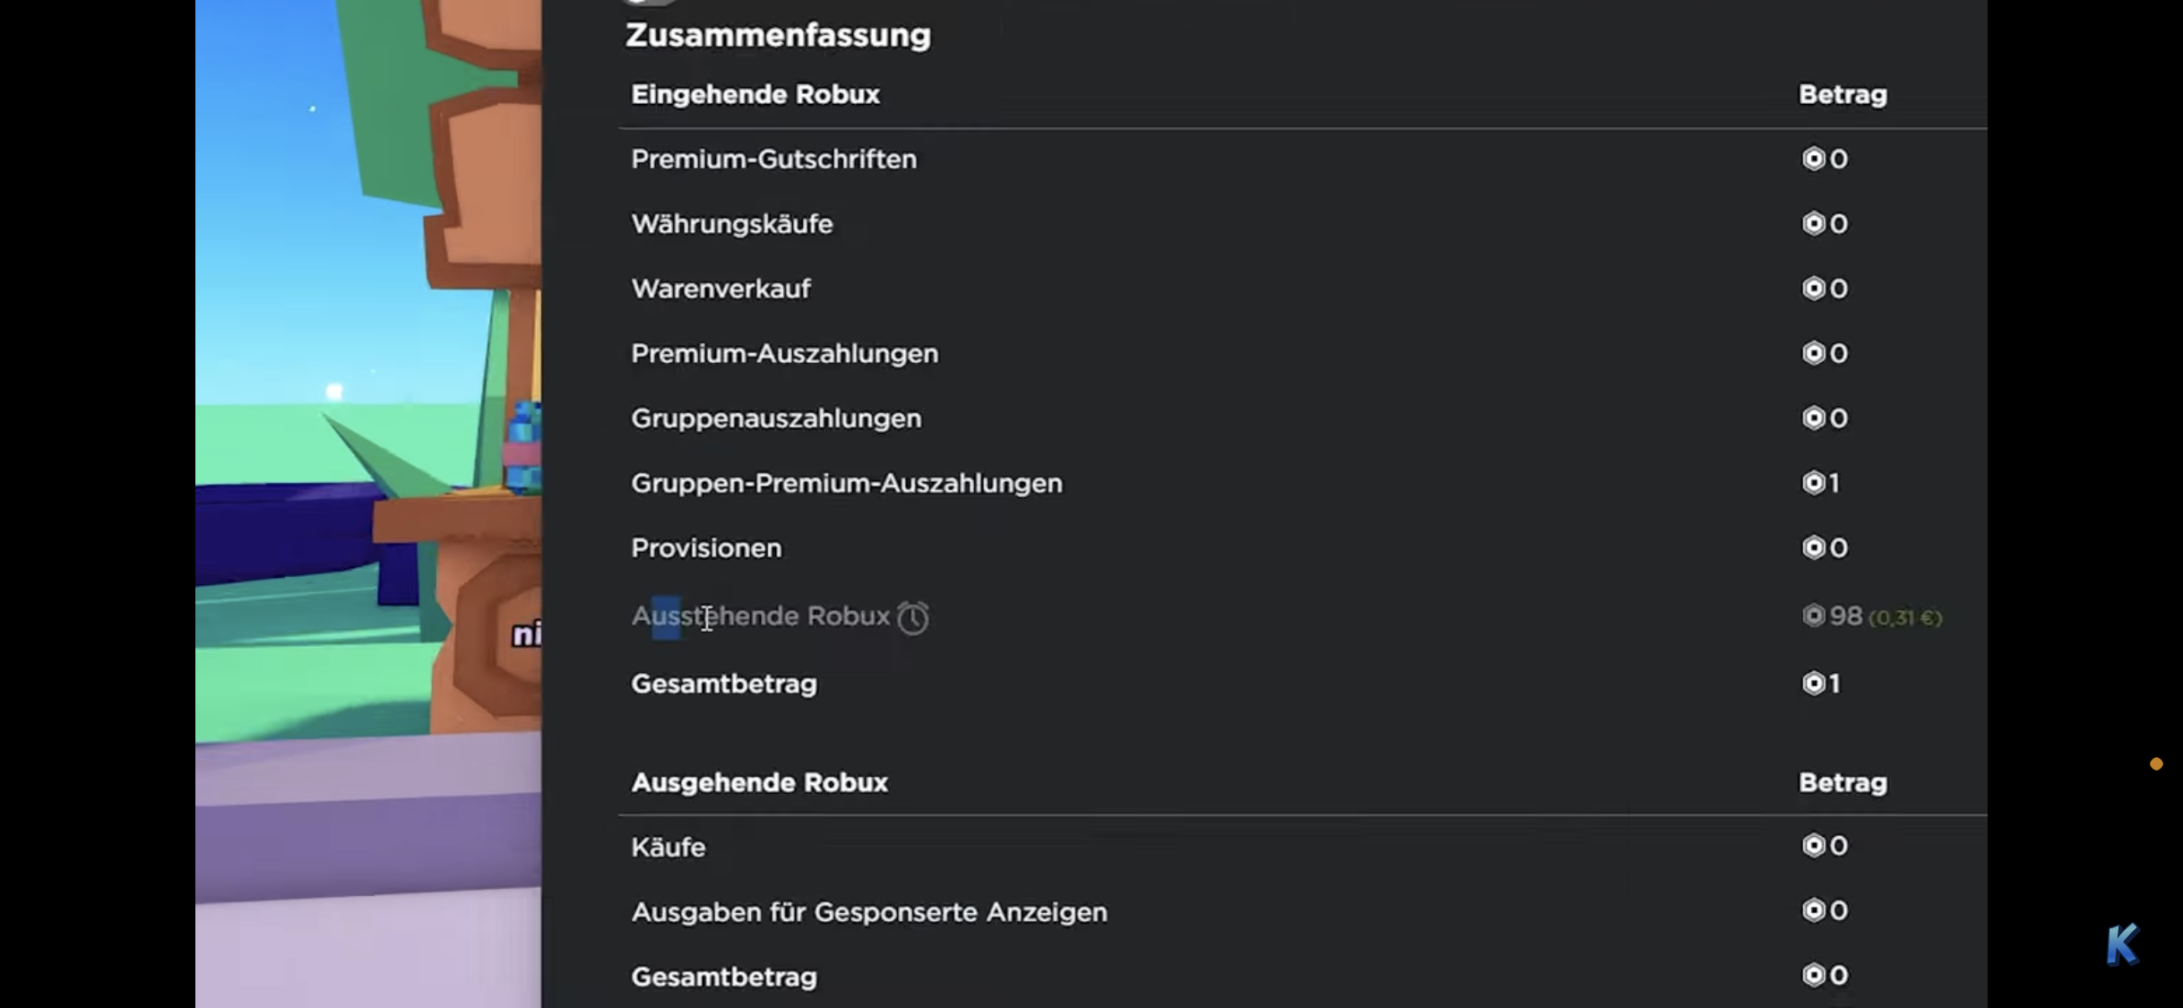The height and width of the screenshot is (1008, 2183).
Task: Click the Robux icon beside Währungskäufe amount
Action: (x=1814, y=223)
